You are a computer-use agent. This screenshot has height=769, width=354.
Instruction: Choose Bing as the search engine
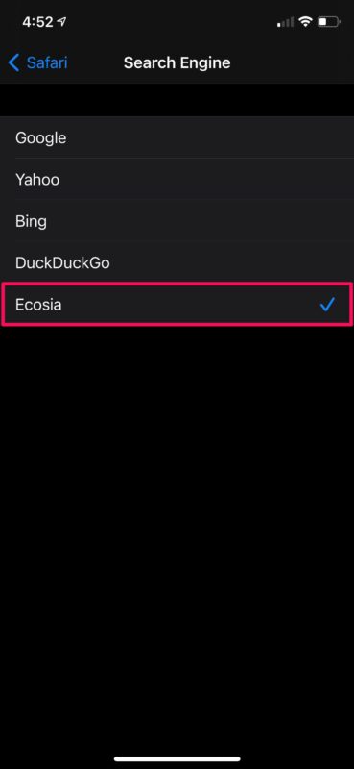coord(177,221)
